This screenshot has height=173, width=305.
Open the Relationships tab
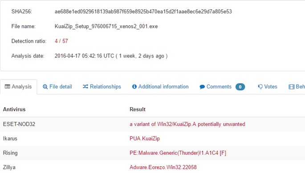[102, 87]
